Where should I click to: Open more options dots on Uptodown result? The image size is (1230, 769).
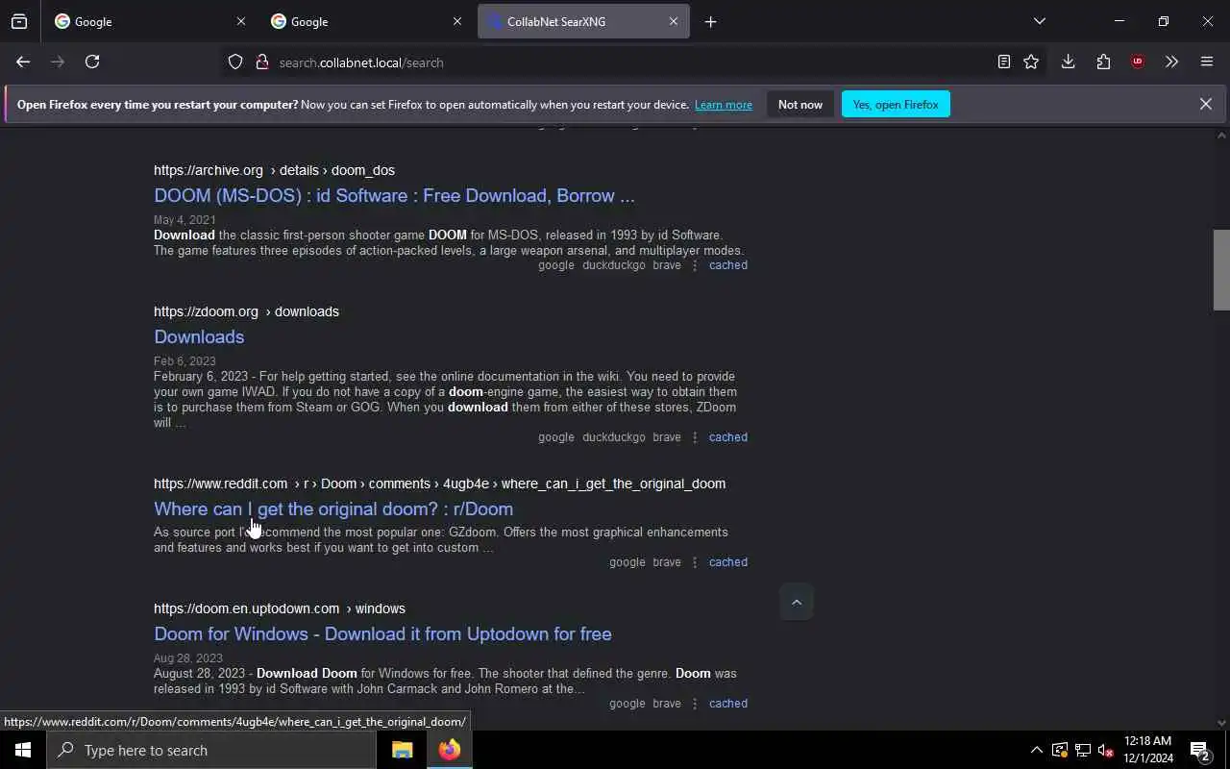point(695,704)
